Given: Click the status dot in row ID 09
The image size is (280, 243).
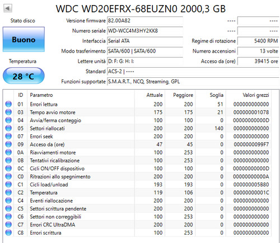Looking at the screenshot, I should (8, 144).
